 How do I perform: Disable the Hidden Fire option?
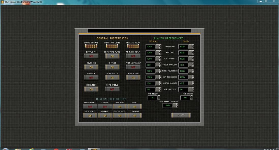coord(133,78)
